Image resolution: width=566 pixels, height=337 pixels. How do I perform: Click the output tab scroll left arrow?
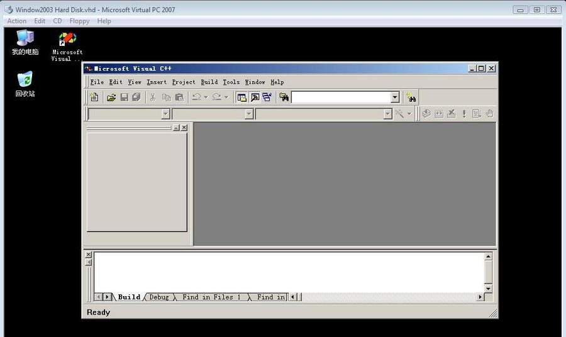(x=98, y=297)
